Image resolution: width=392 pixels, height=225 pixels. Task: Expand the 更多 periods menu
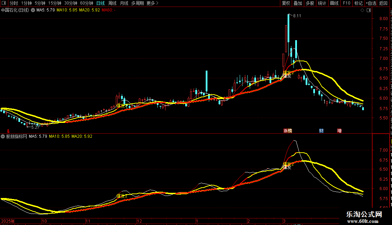coord(152,3)
